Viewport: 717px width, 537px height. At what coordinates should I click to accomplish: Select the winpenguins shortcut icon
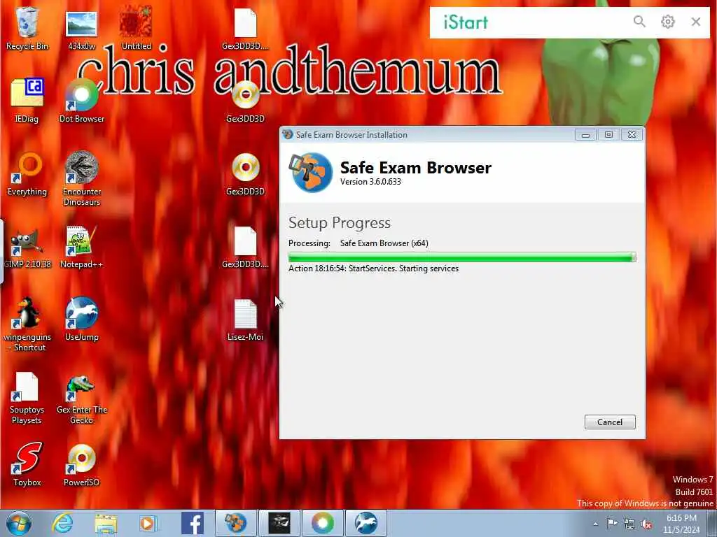point(27,324)
